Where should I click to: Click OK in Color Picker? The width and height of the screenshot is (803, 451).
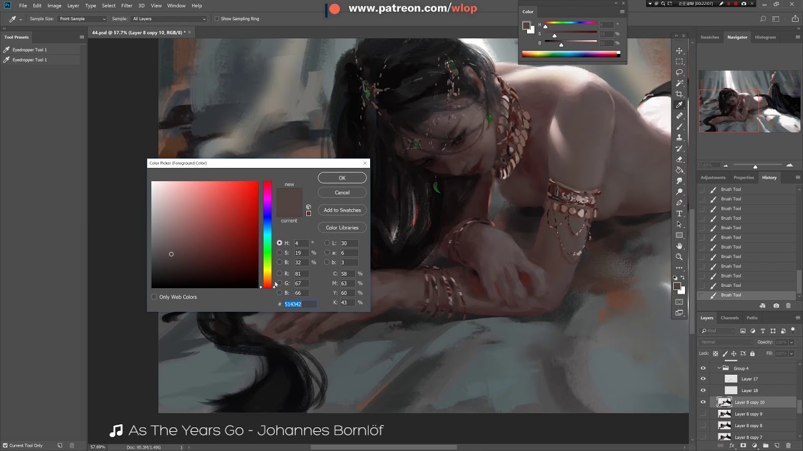coord(342,178)
